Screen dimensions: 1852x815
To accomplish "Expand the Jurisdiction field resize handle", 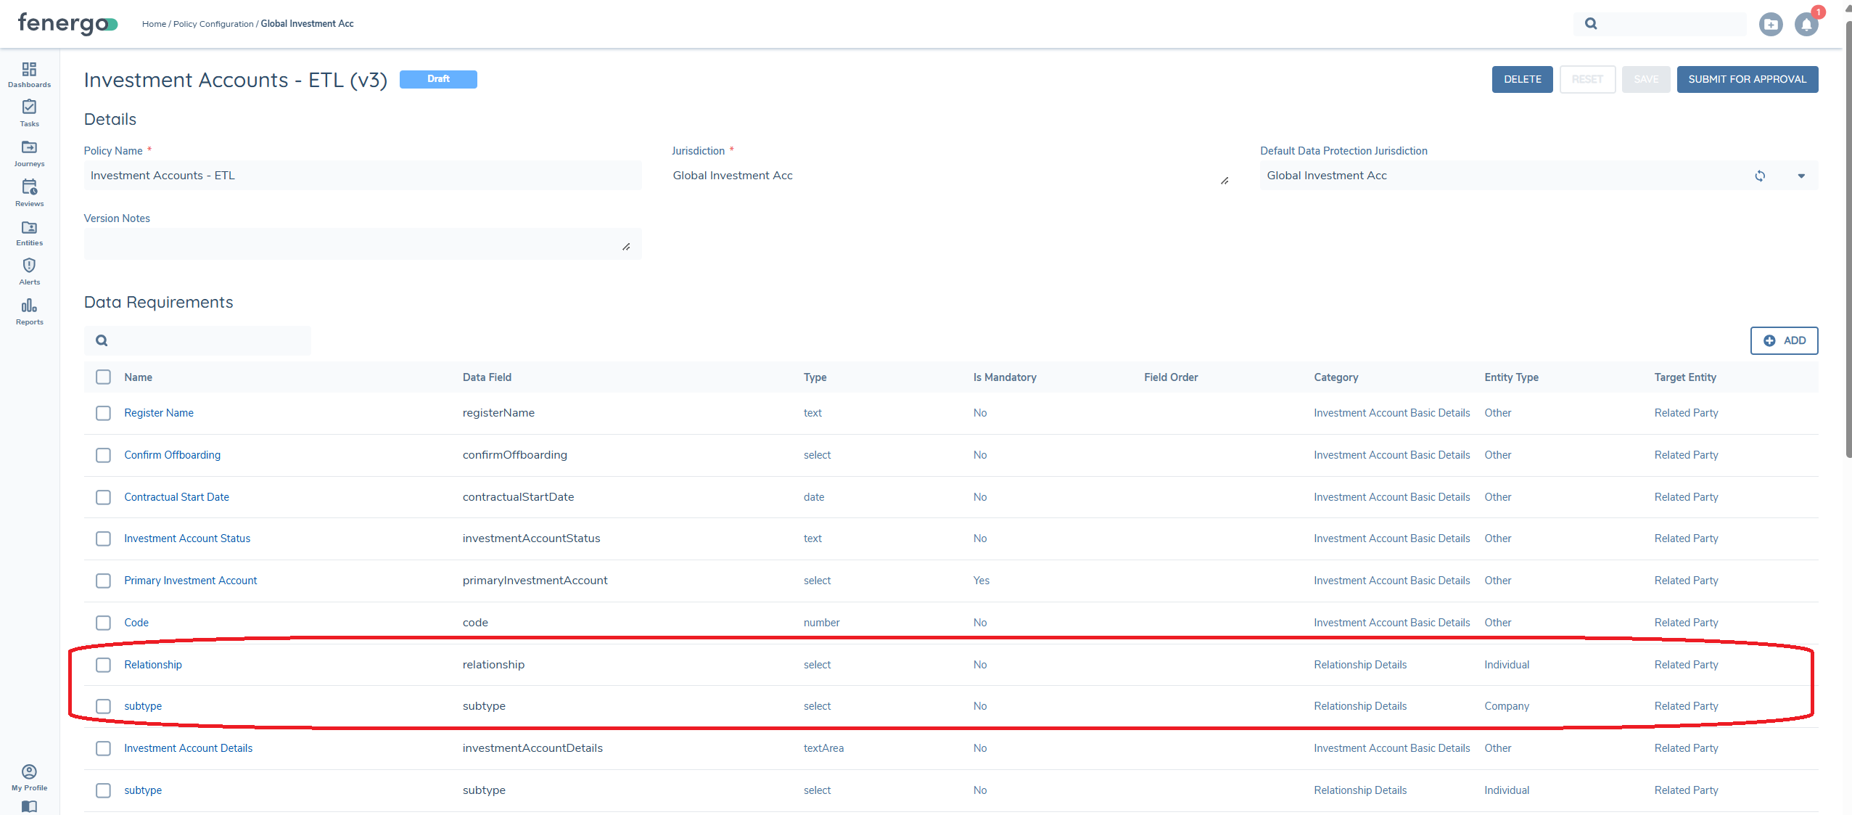I will click(x=1225, y=181).
